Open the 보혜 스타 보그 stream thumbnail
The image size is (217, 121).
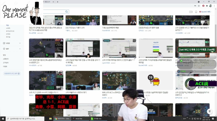coord(119,81)
